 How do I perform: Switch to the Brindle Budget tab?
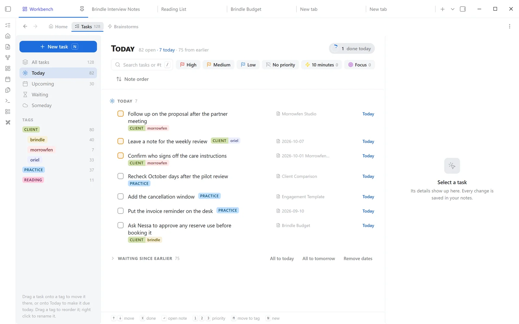pos(246,9)
